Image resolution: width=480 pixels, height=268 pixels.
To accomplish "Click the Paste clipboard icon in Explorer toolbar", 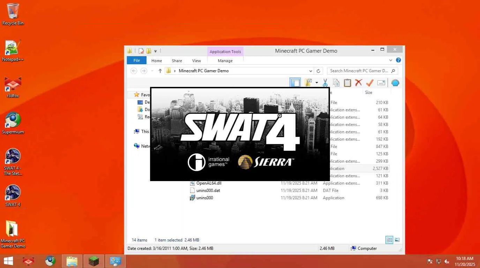I will [x=347, y=83].
